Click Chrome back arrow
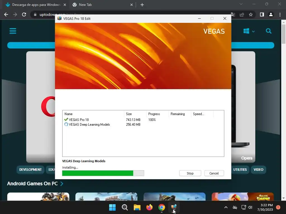Image resolution: width=286 pixels, height=214 pixels. (x=6, y=14)
